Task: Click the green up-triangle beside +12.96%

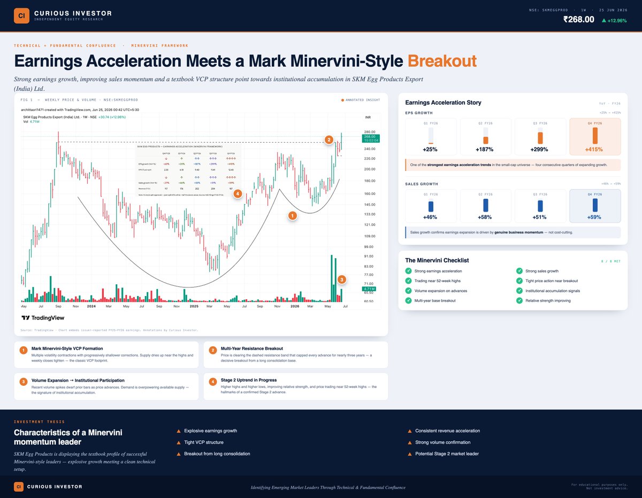Action: coord(604,20)
